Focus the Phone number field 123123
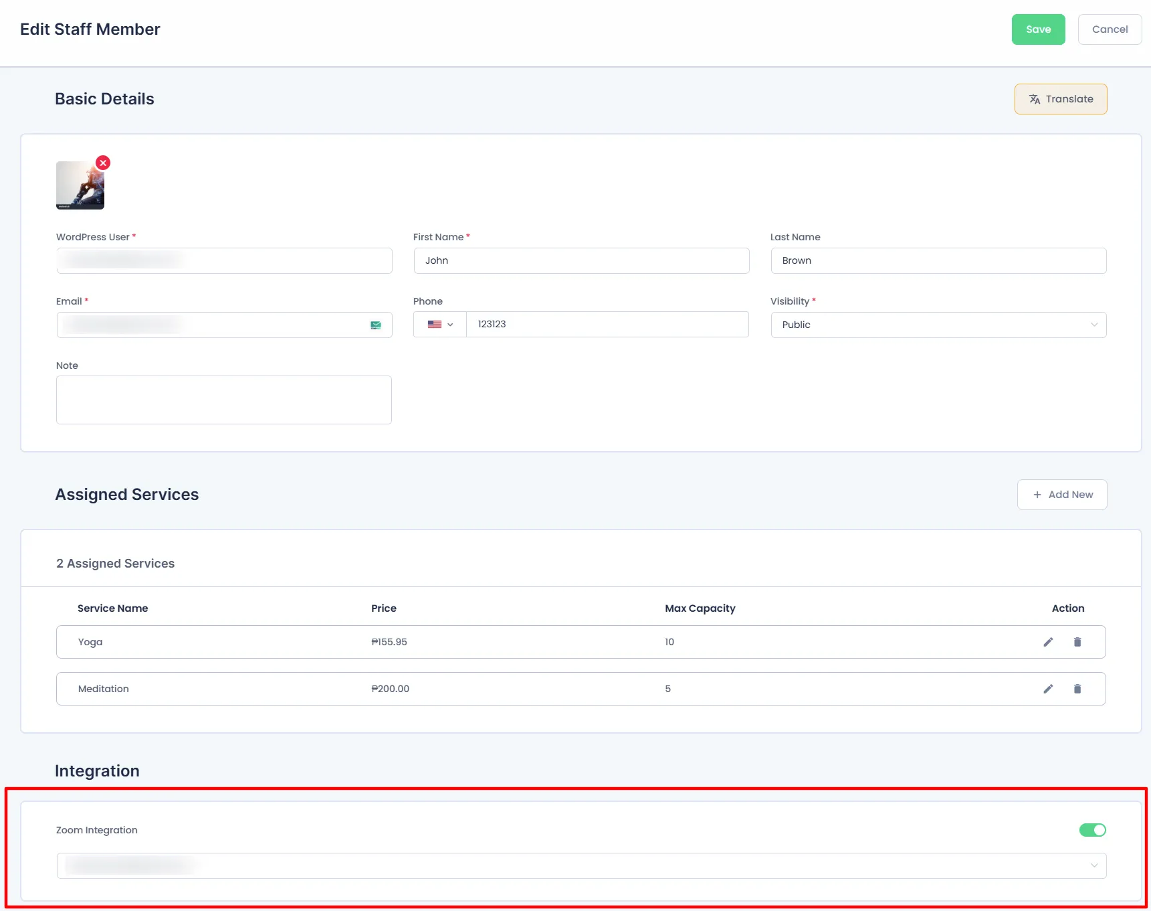Viewport: 1151px width, 911px height. point(607,325)
